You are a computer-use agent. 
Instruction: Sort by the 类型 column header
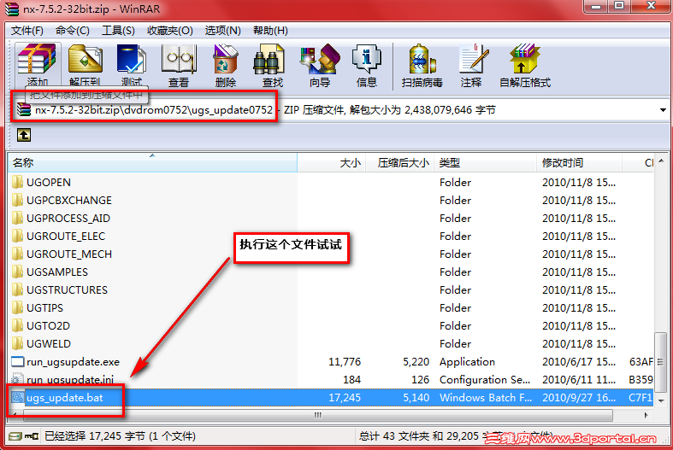click(486, 163)
